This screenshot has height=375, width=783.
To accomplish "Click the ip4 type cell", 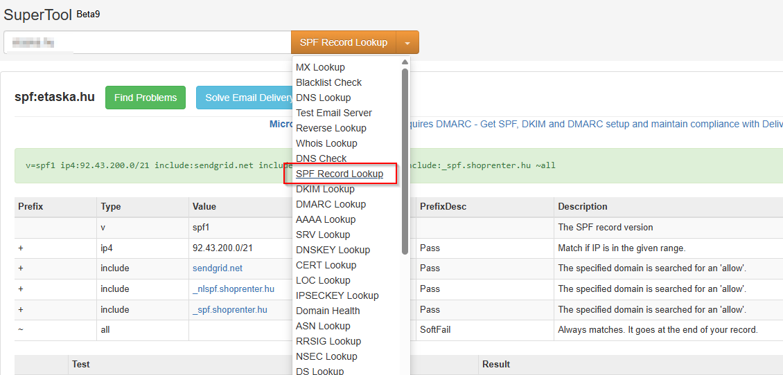I will click(106, 248).
